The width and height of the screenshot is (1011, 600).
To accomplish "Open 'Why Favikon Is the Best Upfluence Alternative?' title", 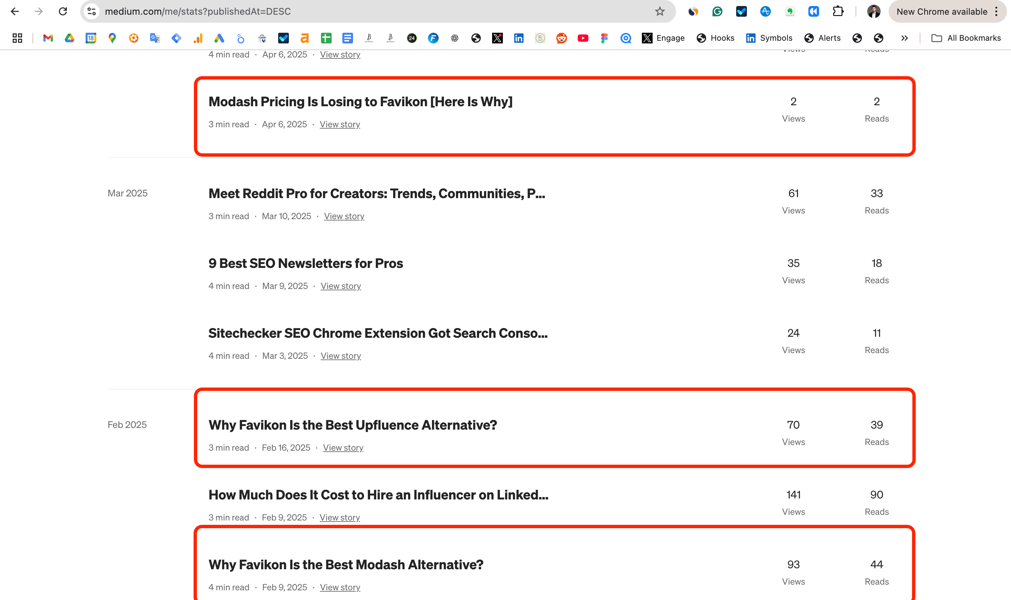I will point(353,425).
